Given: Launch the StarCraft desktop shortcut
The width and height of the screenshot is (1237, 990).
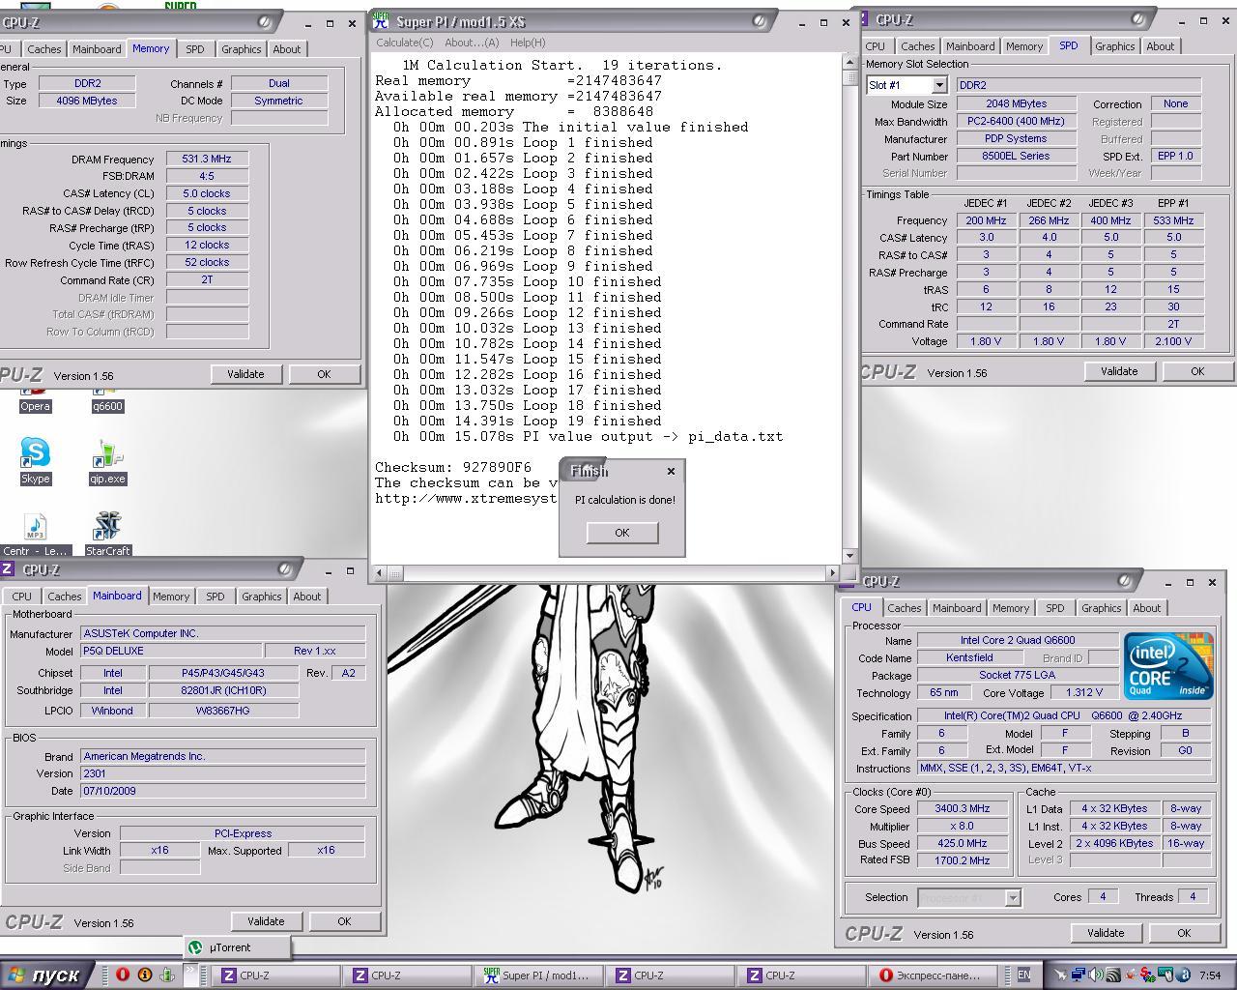Looking at the screenshot, I should [x=107, y=534].
